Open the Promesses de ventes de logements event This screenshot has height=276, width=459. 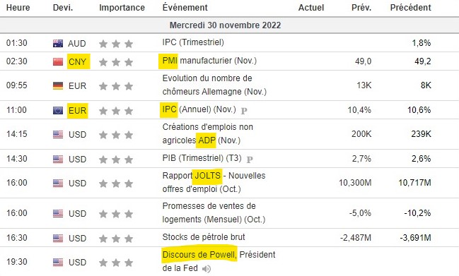click(214, 213)
